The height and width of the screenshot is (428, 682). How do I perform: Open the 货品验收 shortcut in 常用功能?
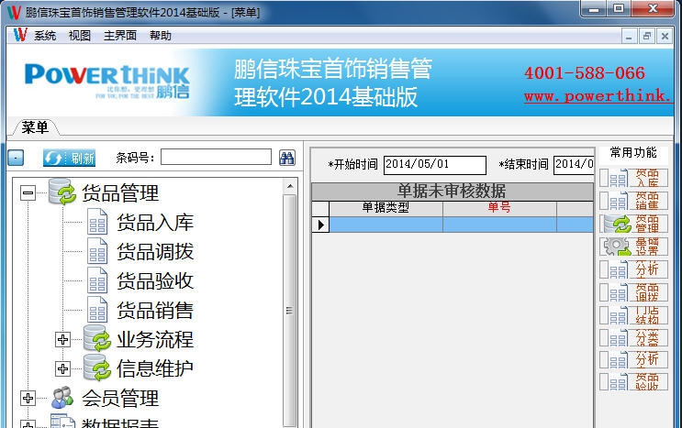tap(633, 382)
